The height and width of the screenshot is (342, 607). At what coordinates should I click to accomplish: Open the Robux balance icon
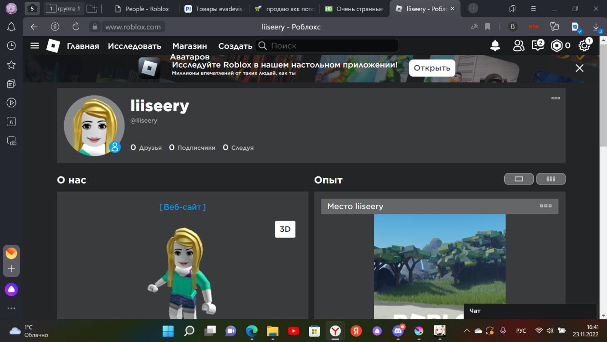tap(557, 46)
